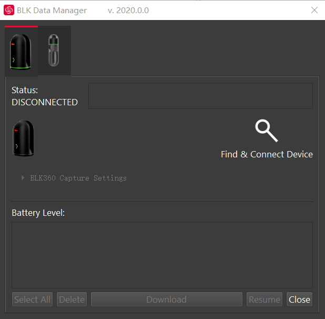Click the BLK Data Manager logo icon
Screen dimensions: 325x319
click(9, 10)
